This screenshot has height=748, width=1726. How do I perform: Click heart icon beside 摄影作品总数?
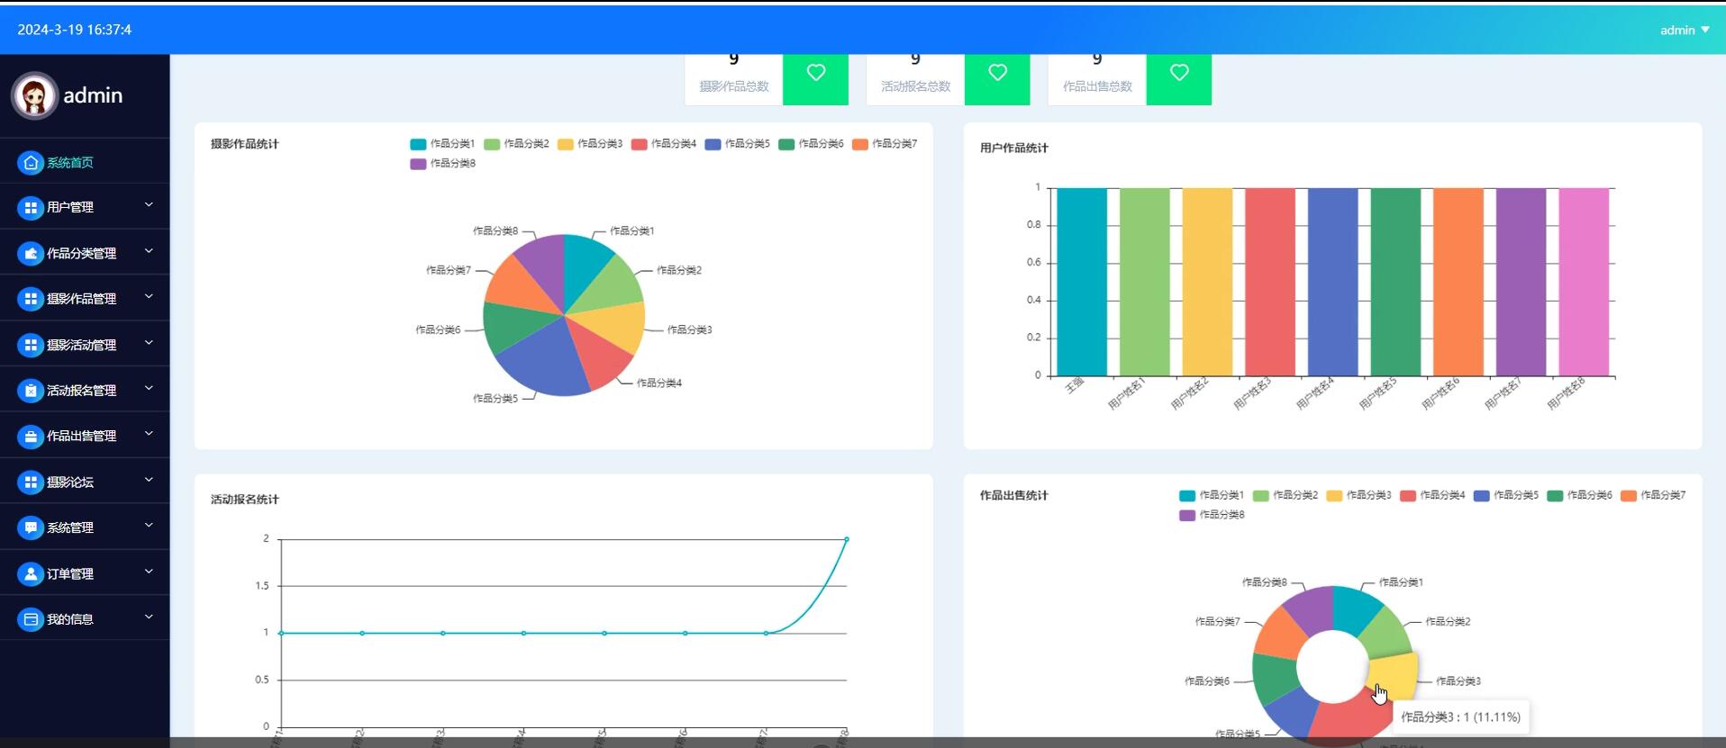[816, 73]
